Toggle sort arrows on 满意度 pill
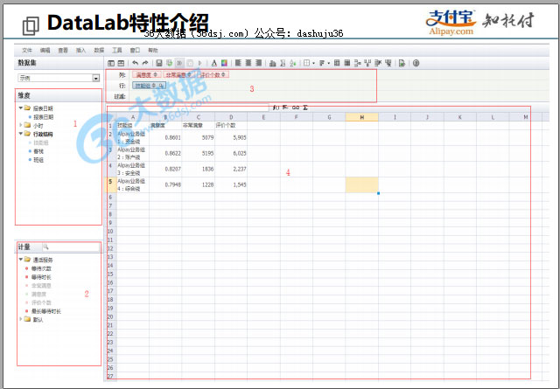 [156, 74]
